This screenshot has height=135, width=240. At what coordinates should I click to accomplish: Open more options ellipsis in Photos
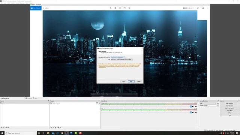pos(208,8)
